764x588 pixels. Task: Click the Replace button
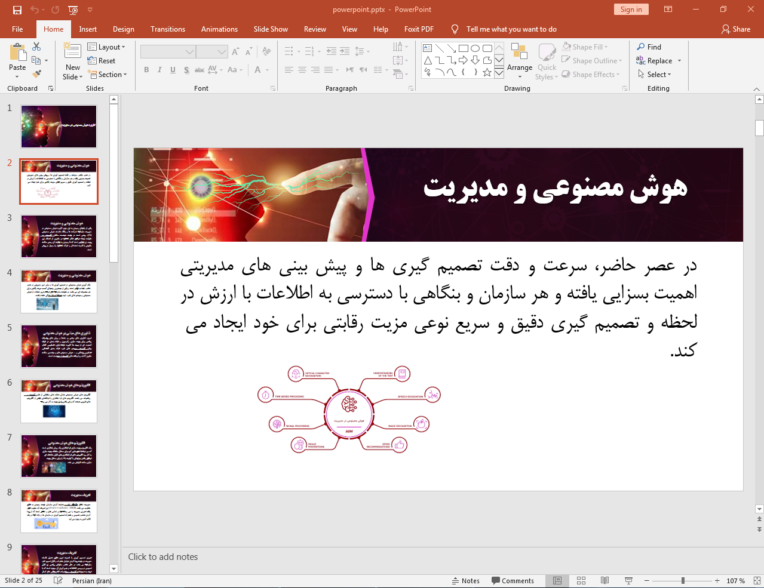[654, 61]
